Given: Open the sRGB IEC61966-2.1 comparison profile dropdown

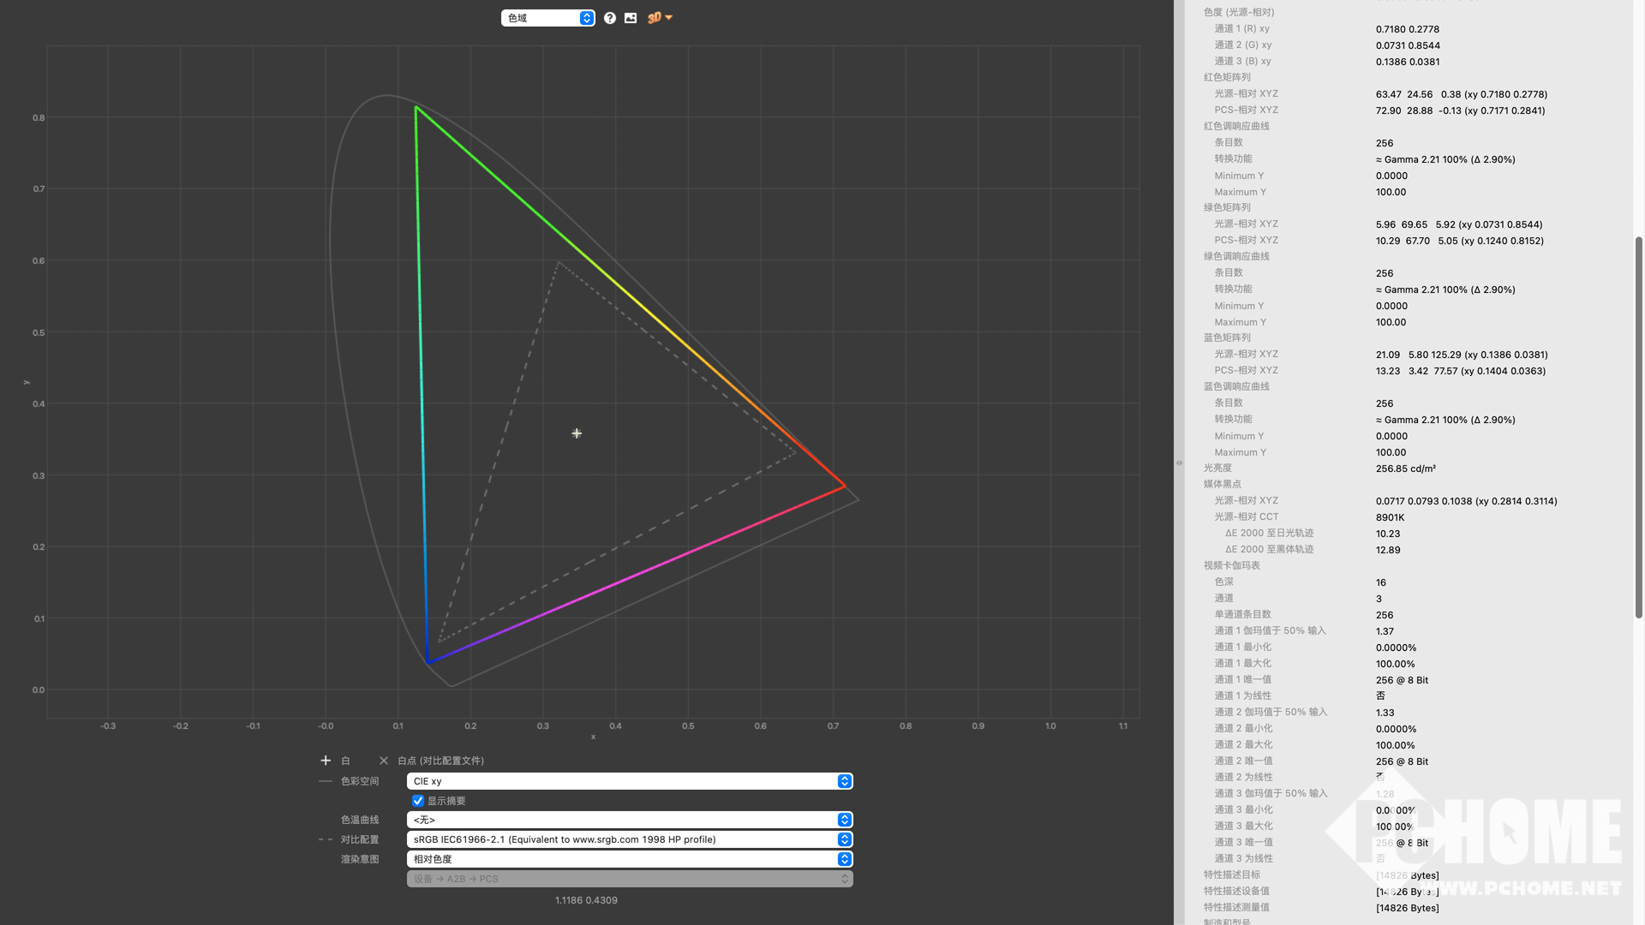Looking at the screenshot, I should click(x=630, y=839).
